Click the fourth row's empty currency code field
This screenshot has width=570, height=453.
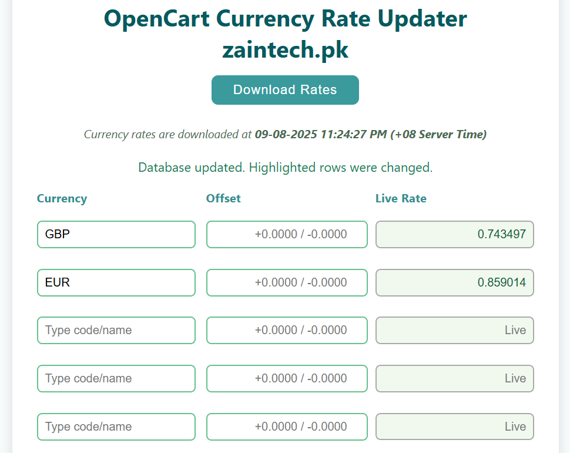coord(116,378)
